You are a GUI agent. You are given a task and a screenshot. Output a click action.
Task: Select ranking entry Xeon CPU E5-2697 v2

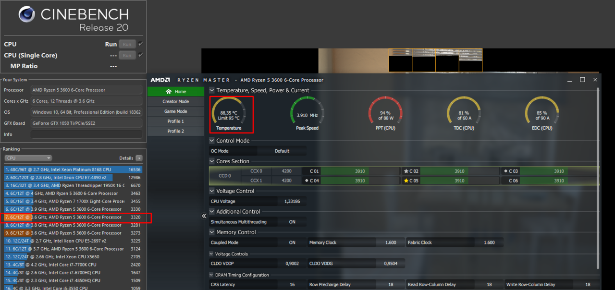click(x=73, y=241)
